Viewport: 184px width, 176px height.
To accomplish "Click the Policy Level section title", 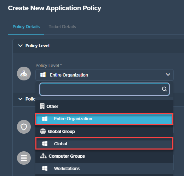I will tap(38, 46).
